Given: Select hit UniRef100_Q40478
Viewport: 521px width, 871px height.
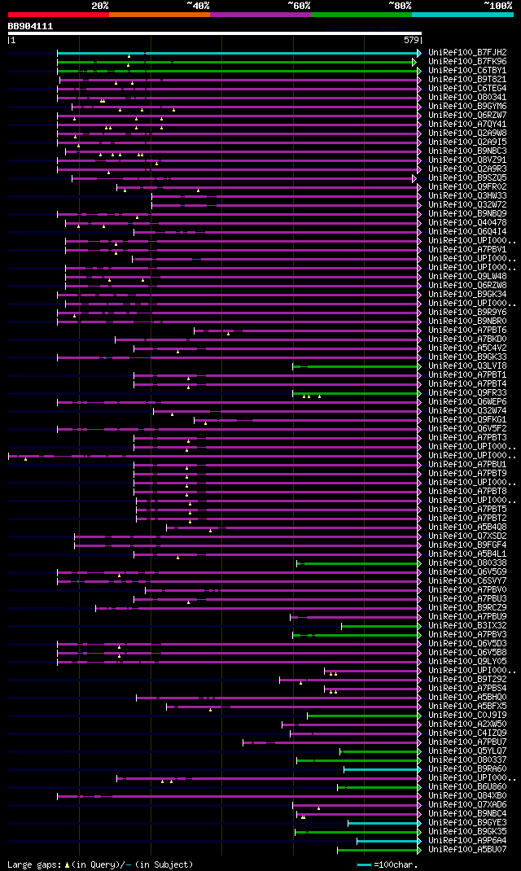Looking at the screenshot, I should (x=467, y=223).
